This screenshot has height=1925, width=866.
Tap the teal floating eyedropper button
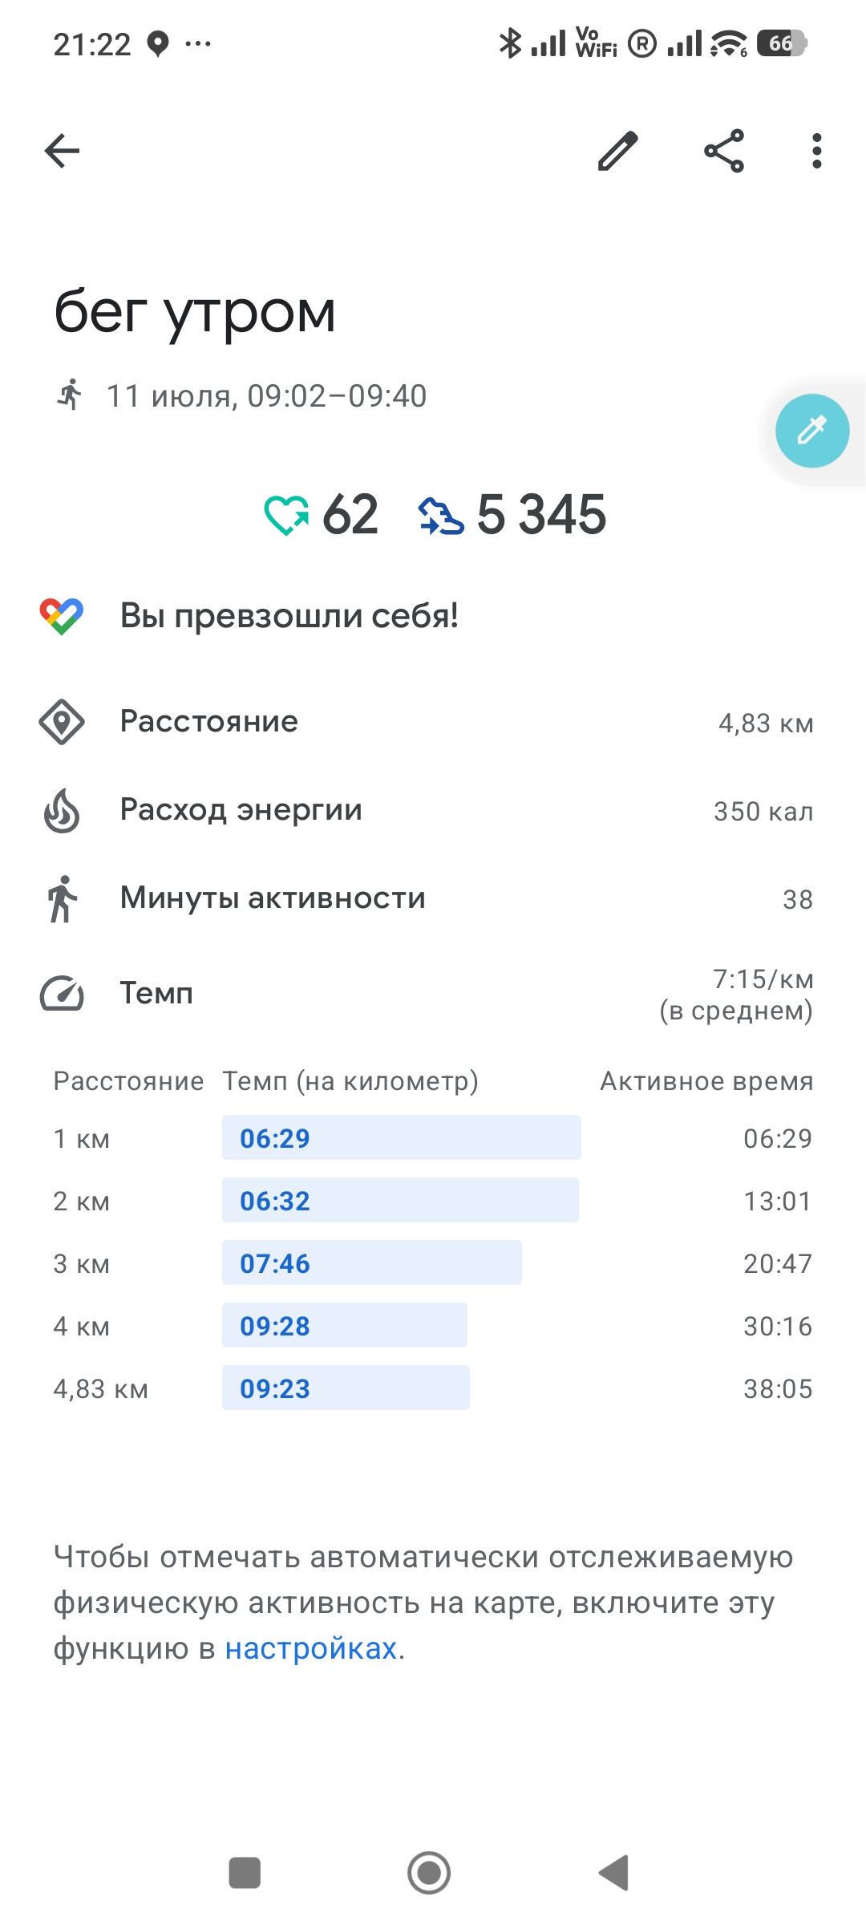pos(811,431)
